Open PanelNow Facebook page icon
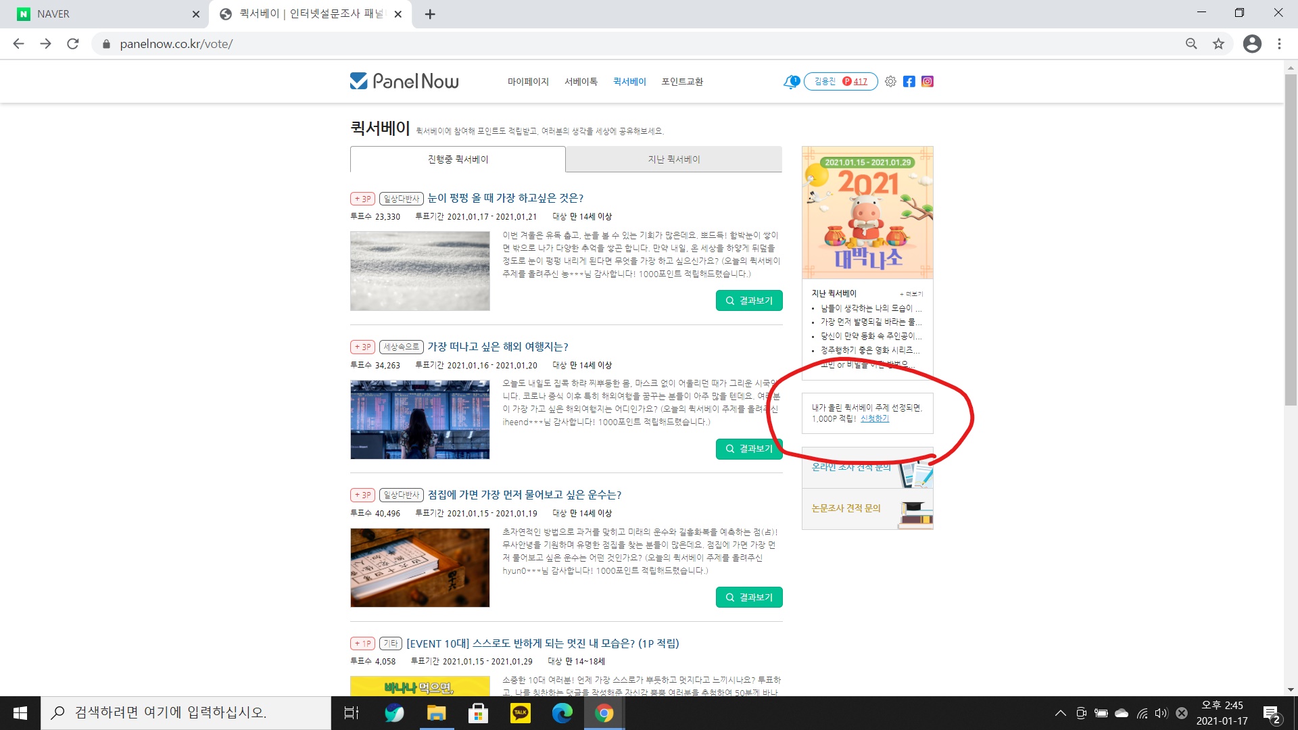This screenshot has width=1298, height=730. coord(909,82)
